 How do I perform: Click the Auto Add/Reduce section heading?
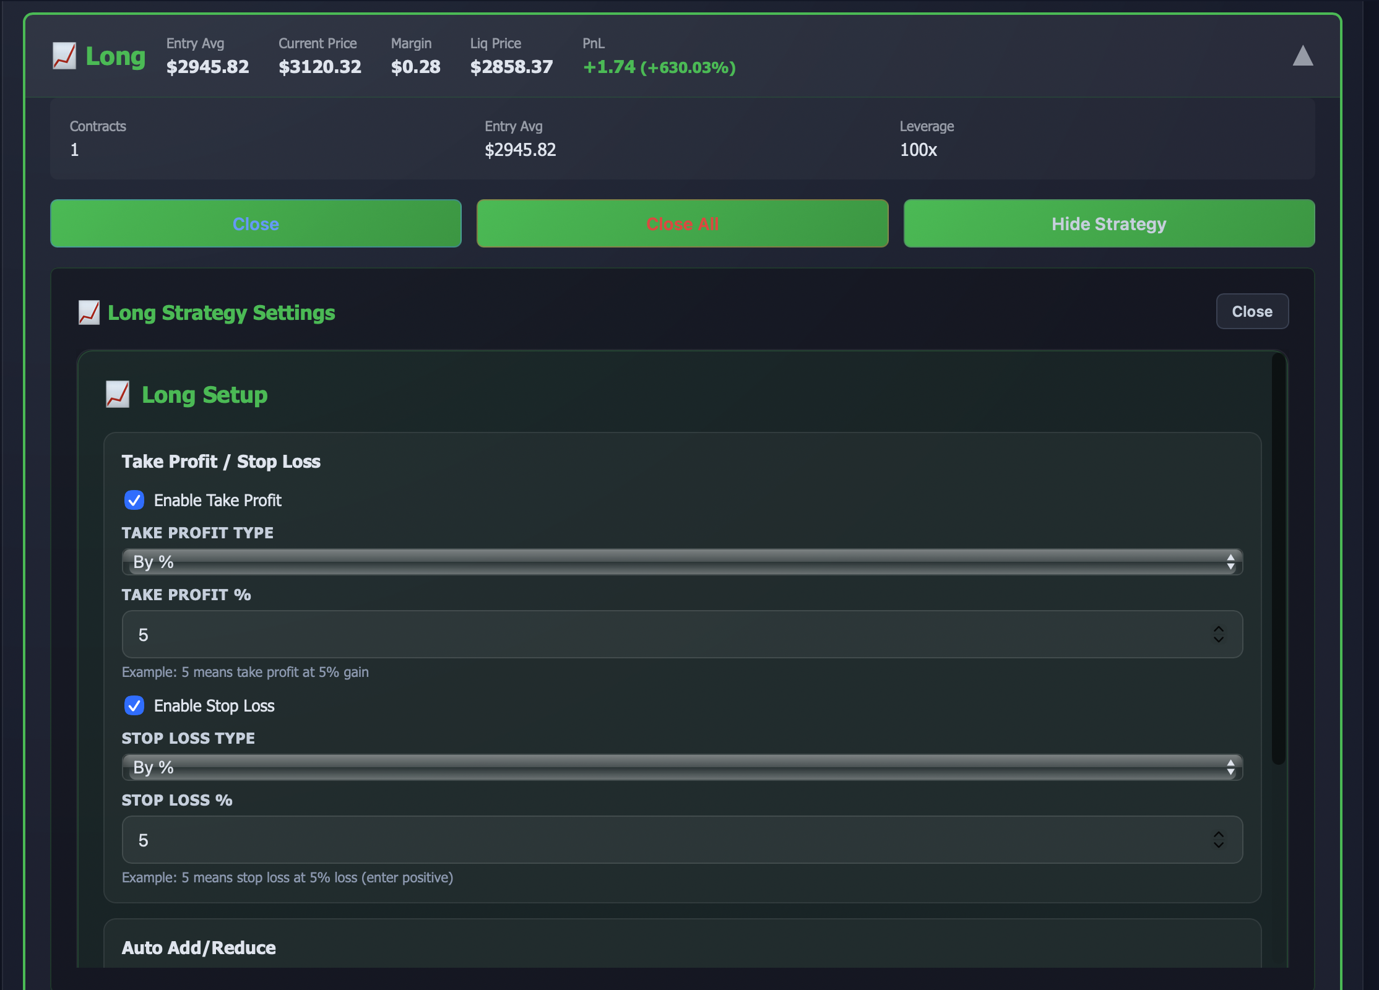point(199,948)
